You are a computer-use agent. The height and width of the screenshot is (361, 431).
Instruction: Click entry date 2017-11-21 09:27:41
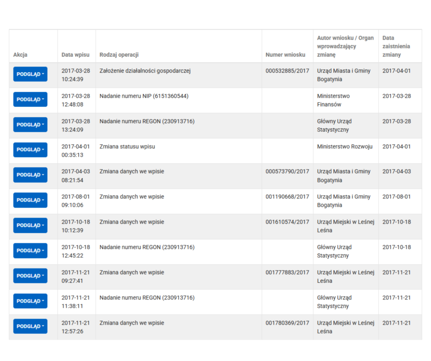pos(76,277)
